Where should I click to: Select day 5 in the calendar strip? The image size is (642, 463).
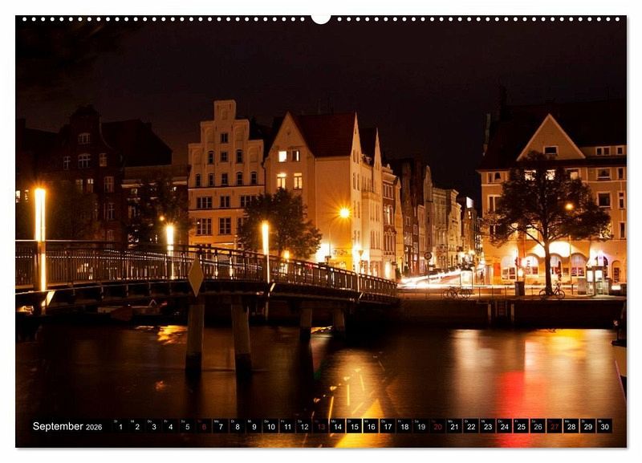point(187,426)
